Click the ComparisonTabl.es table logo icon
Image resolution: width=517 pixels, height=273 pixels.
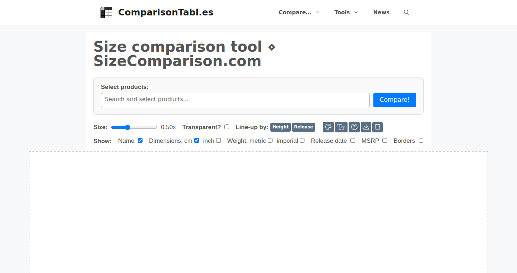(x=106, y=13)
